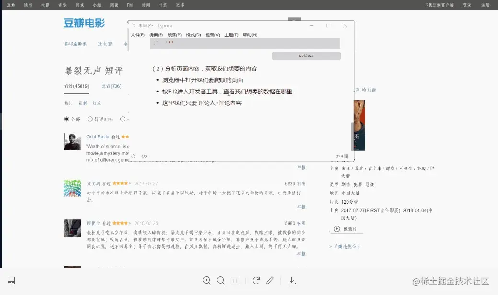Viewport: 498px width, 295px height.
Task: Mark 西楼尘's review as 有用 (6880)
Action: 301,223
